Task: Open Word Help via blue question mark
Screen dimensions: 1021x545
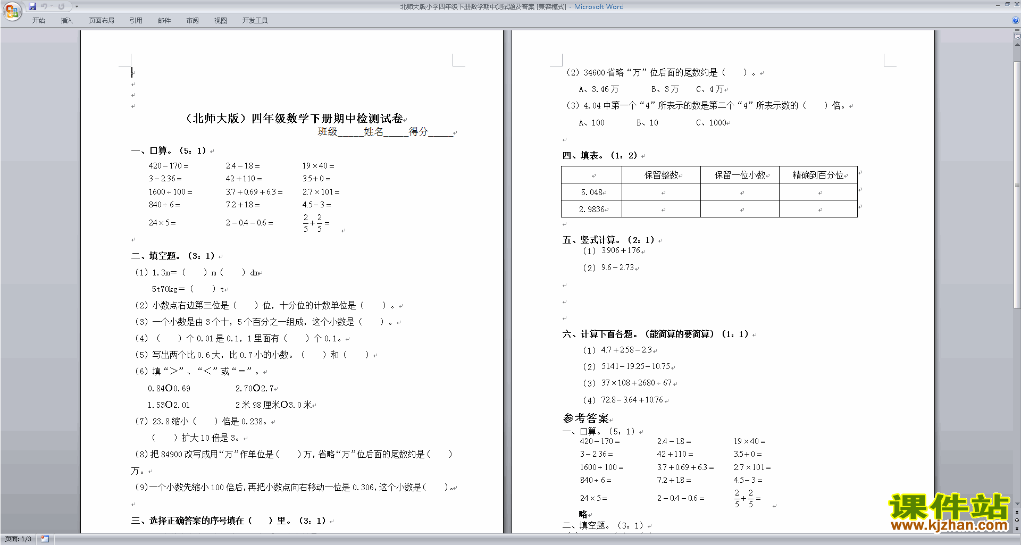Action: pyautogui.click(x=1016, y=20)
